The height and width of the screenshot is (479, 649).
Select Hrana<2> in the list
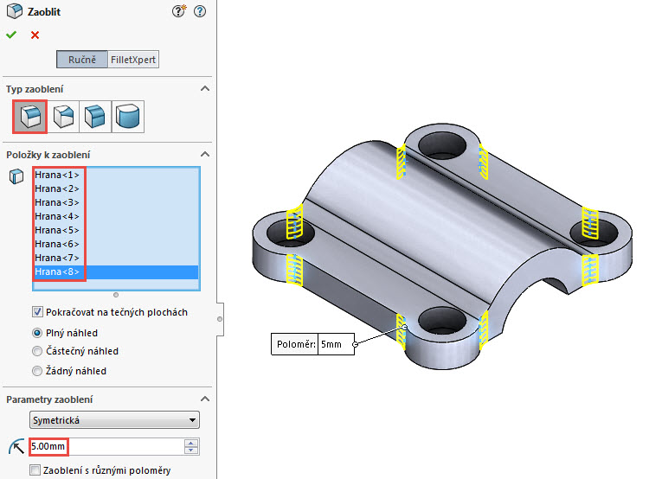[x=116, y=188]
